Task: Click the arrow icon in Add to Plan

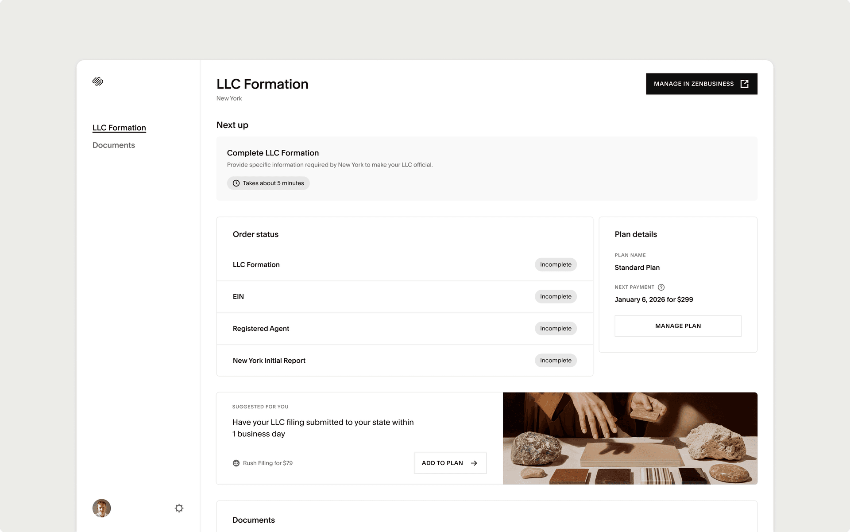Action: click(474, 463)
